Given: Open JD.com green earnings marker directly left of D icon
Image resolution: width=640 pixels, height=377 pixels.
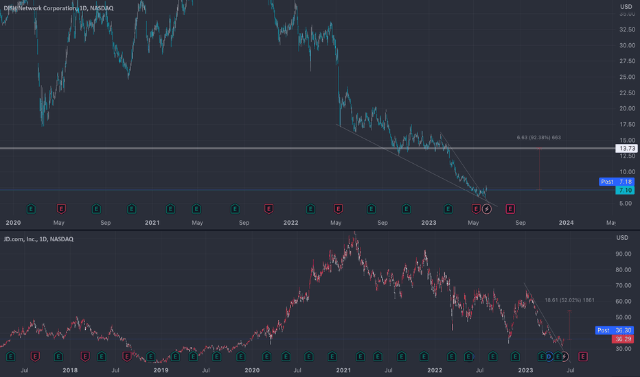Looking at the screenshot, I should (542, 356).
